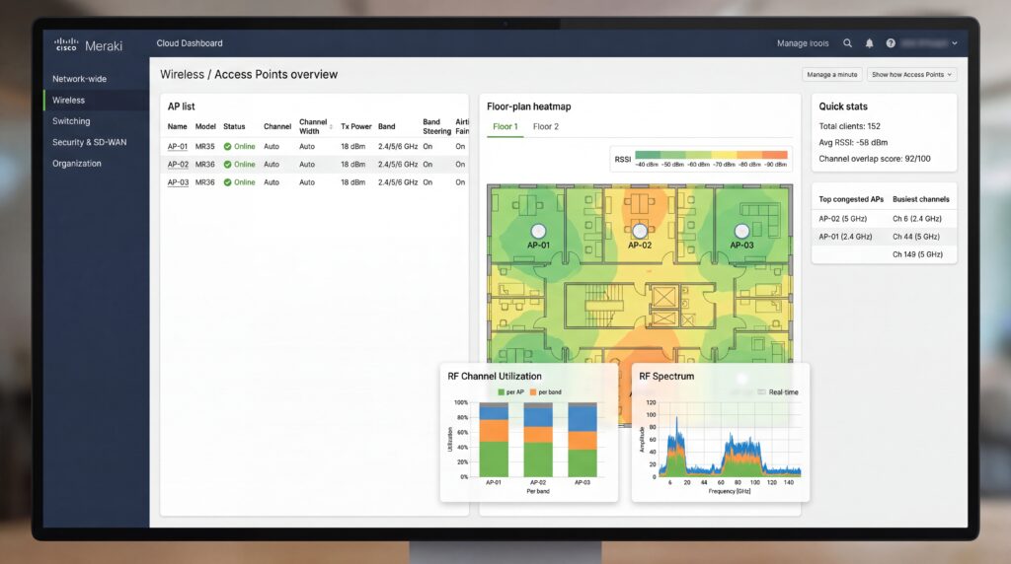Screen dimensions: 1011x564
Task: Sort by the Channel Width column arrows
Action: tap(331, 127)
